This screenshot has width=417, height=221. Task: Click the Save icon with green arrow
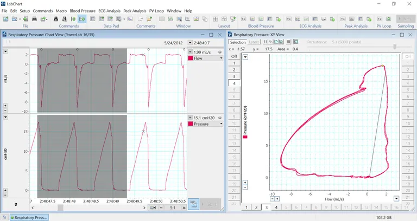(26, 19)
